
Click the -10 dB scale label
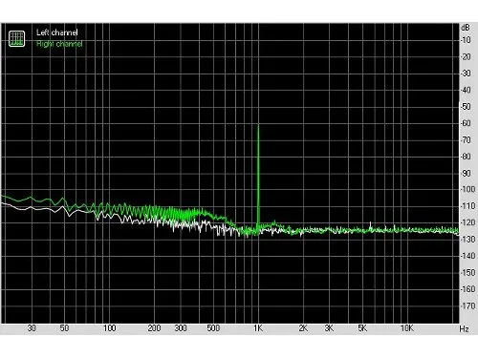click(x=466, y=40)
